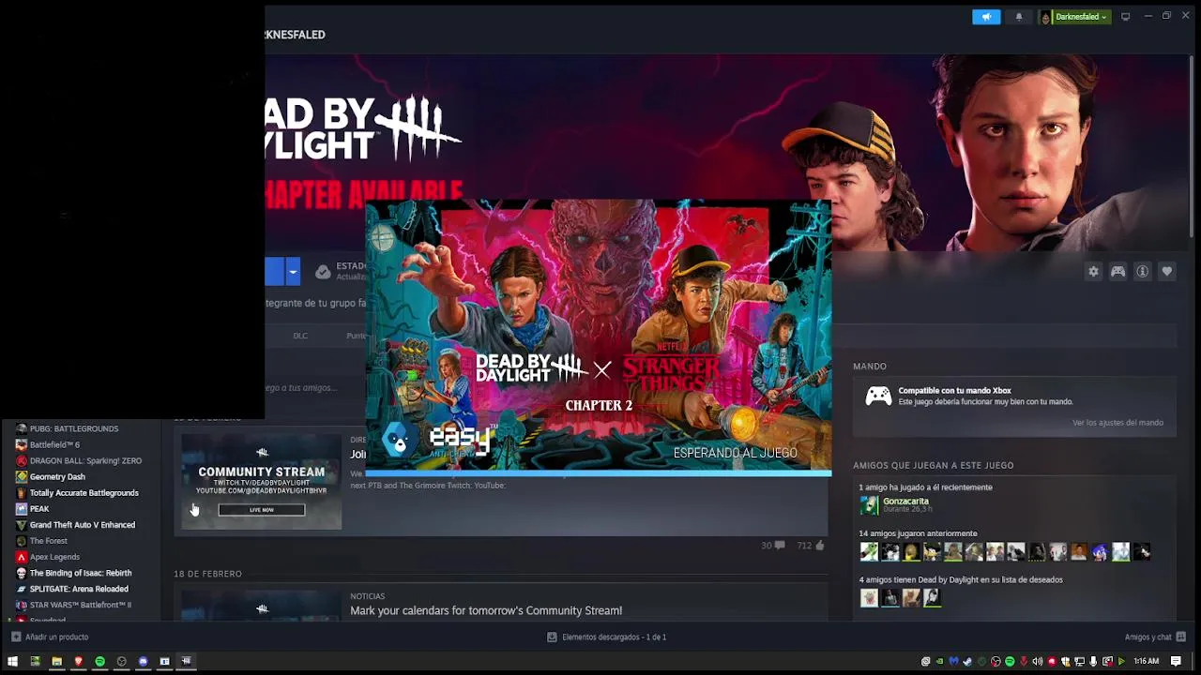Select Grand Theft Auto V Enhanced

[x=83, y=524]
